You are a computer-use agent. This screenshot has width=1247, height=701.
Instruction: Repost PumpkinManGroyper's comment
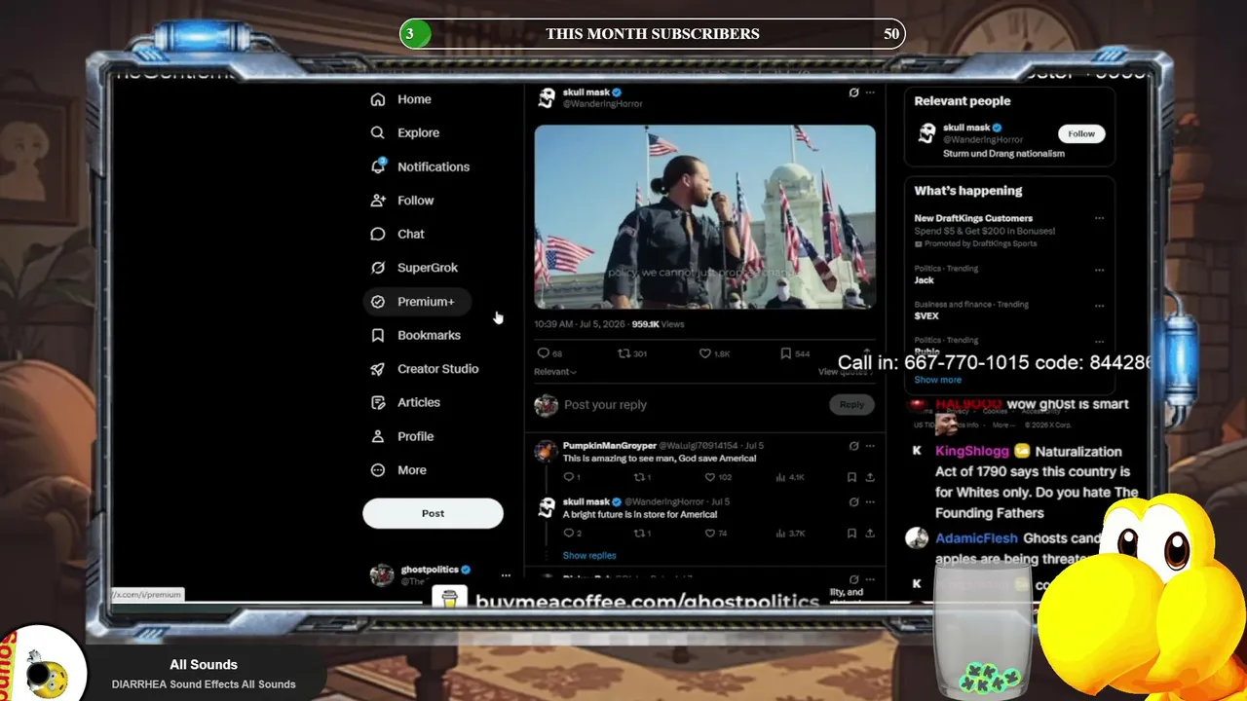641,477
